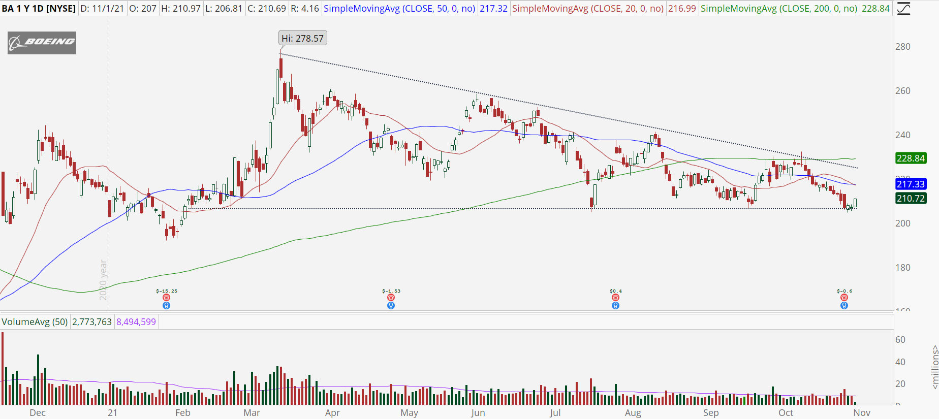939x419 pixels.
Task: Click the 260 price axis label
Action: (903, 91)
